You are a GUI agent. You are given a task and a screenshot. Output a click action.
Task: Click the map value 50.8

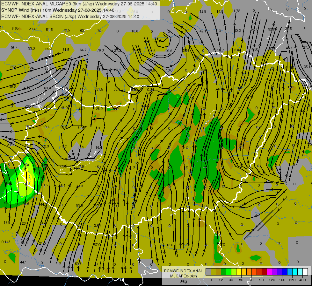point(78,264)
